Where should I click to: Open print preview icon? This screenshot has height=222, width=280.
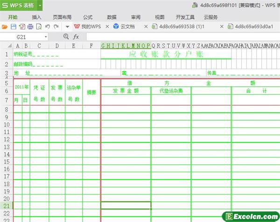click(39, 27)
